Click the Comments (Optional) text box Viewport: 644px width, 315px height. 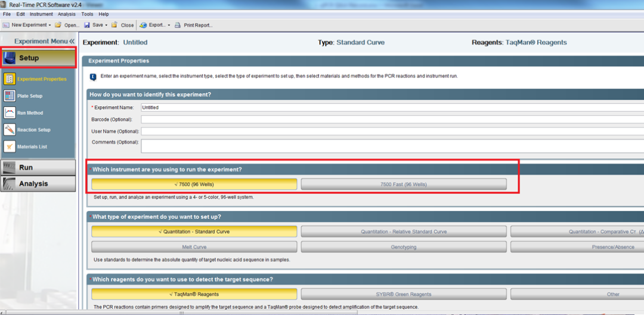point(392,146)
